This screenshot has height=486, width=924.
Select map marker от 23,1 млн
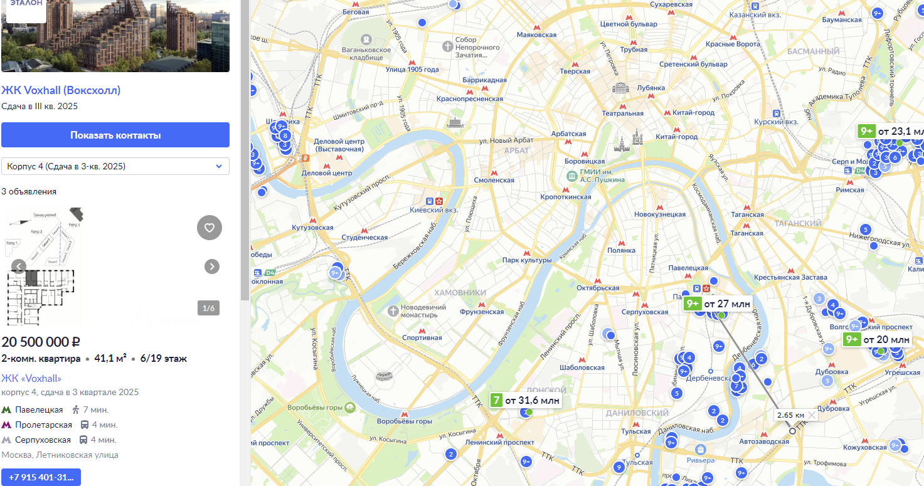coord(891,131)
